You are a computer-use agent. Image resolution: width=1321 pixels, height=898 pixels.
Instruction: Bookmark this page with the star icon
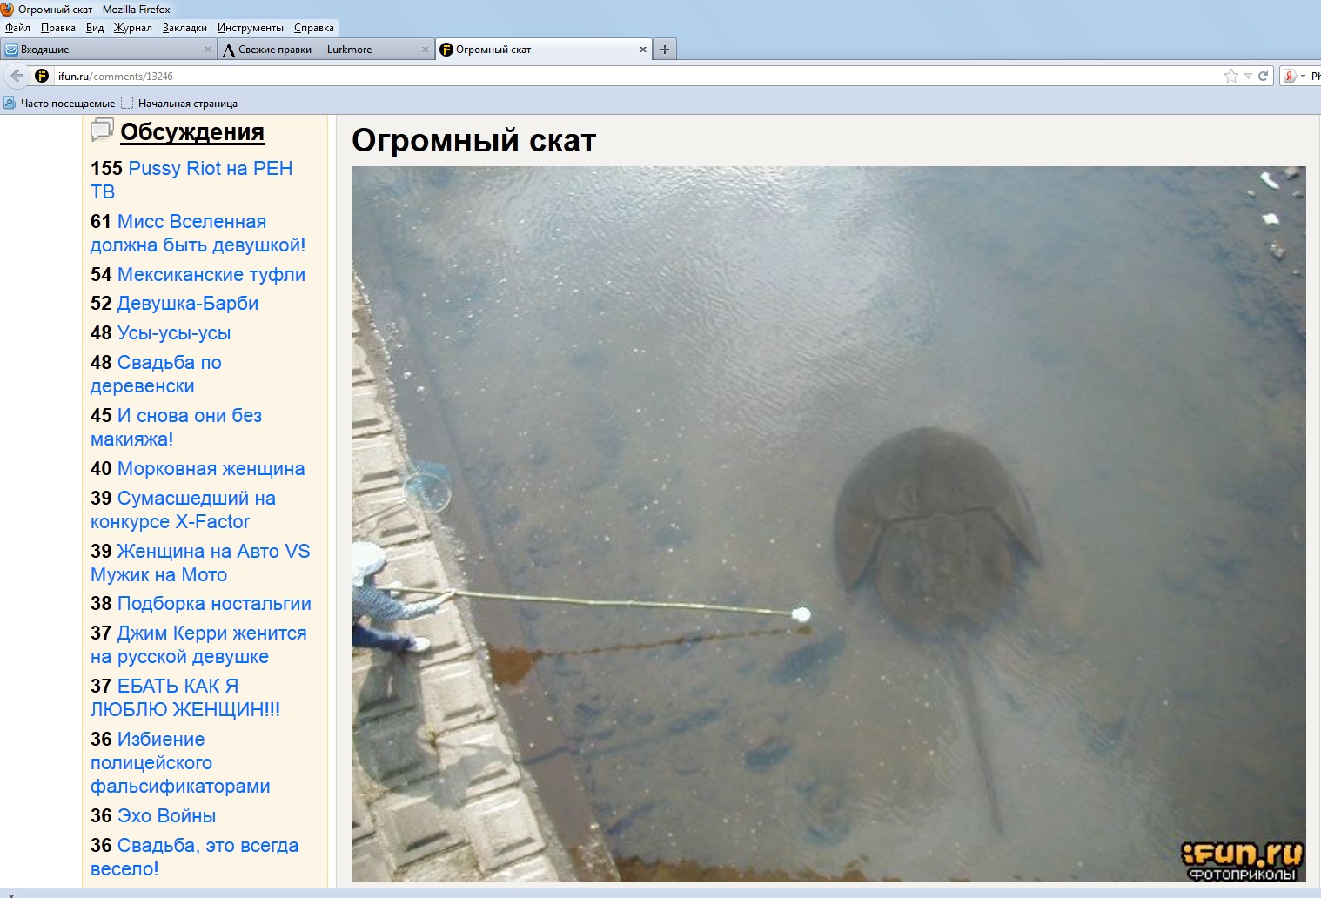click(x=1230, y=76)
